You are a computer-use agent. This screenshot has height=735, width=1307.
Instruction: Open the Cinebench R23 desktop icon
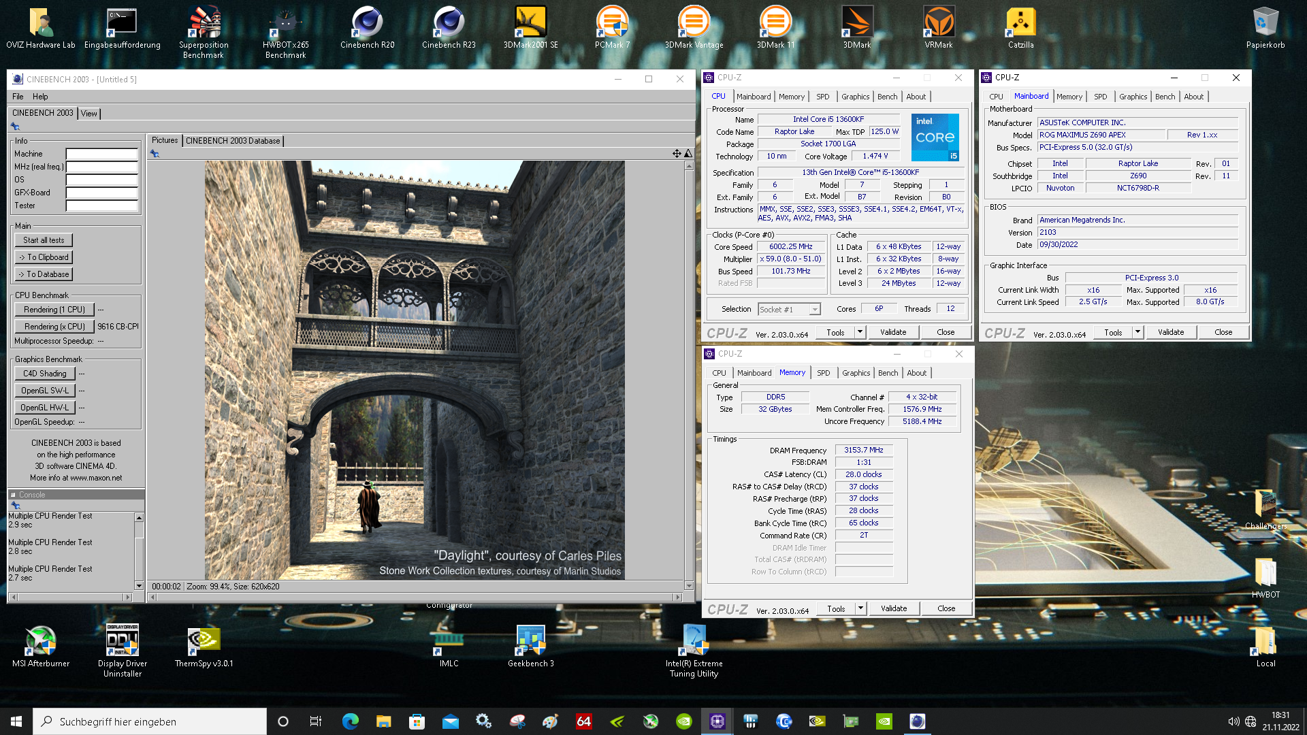449,27
